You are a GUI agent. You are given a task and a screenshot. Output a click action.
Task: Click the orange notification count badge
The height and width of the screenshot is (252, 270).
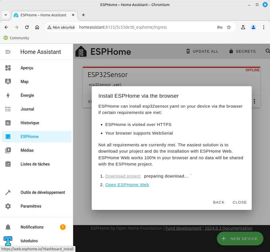[63, 227]
